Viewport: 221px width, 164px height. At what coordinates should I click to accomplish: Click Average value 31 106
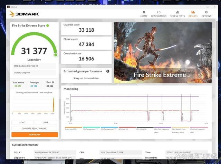point(34,86)
